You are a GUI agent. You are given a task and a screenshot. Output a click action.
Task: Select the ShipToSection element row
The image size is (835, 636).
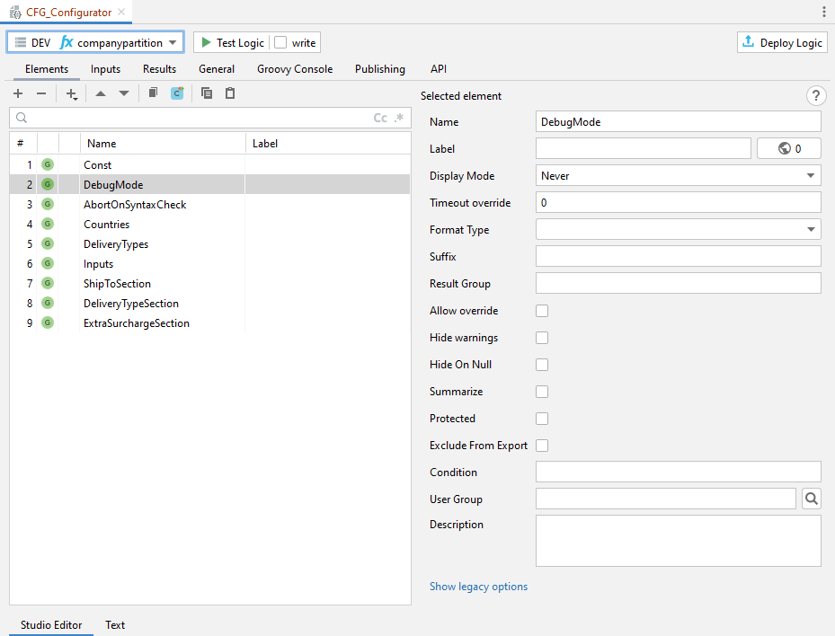click(x=117, y=284)
